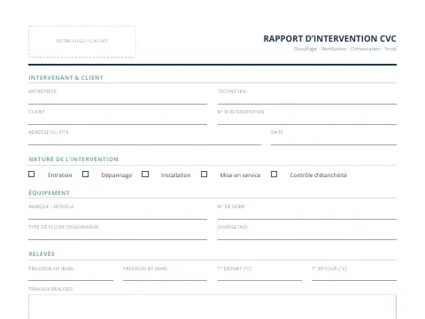The image size is (425, 319).
Task: Click the N° d'intervention field
Action: click(x=307, y=120)
